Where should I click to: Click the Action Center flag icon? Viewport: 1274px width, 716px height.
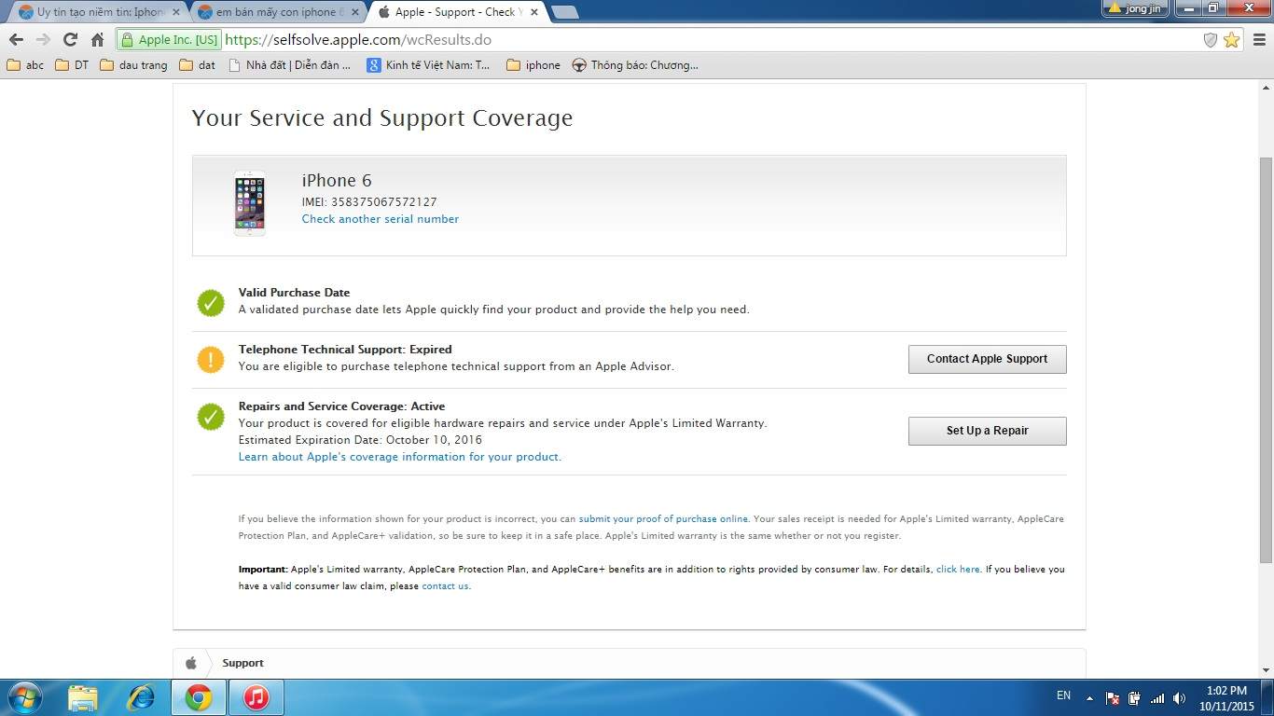coord(1112,698)
